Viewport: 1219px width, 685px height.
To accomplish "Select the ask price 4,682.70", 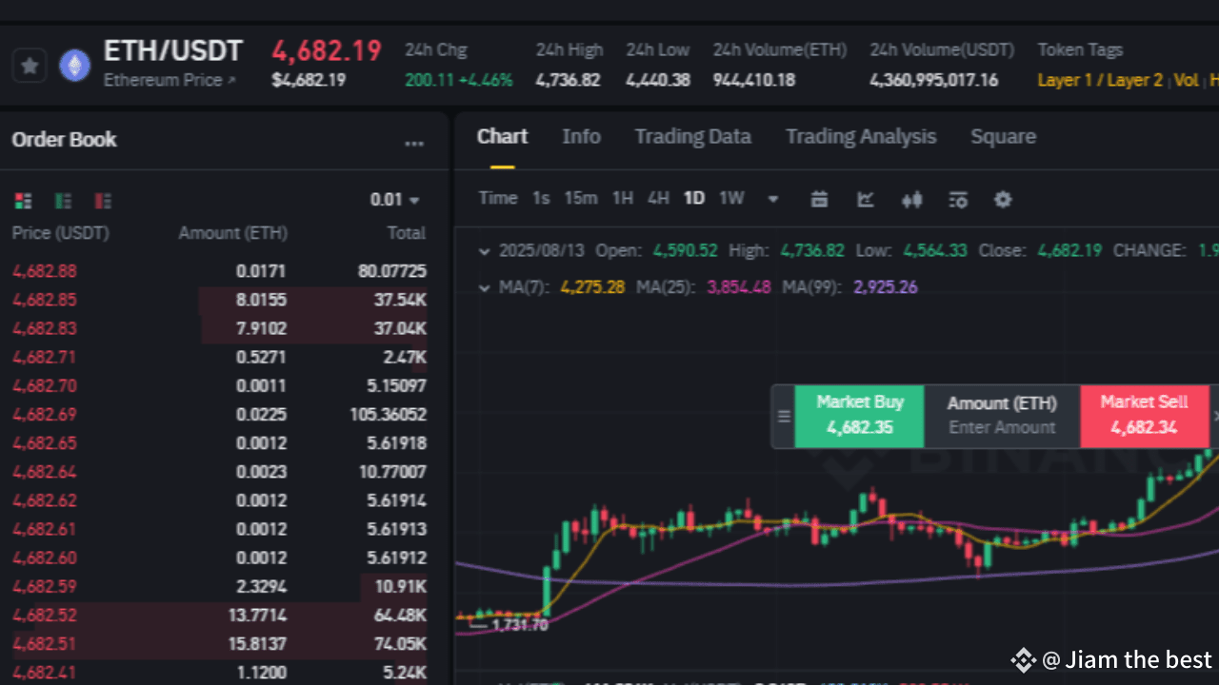I will 45,385.
